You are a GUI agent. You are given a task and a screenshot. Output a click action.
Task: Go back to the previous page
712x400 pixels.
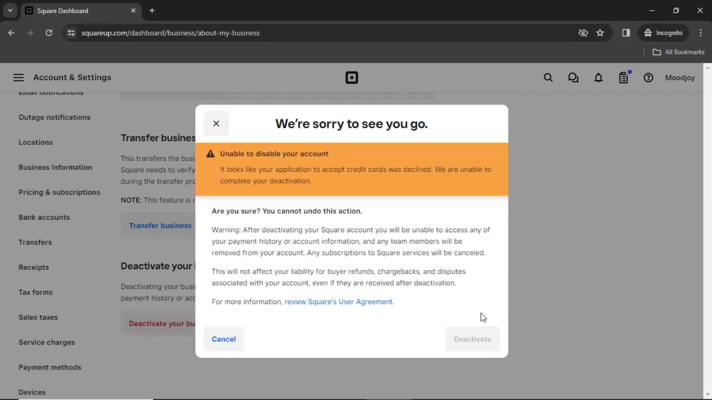[11, 33]
